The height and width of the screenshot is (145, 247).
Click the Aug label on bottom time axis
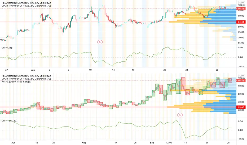84,143
